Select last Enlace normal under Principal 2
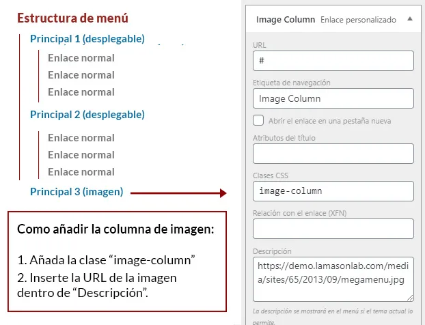Viewport: 425px width, 325px height. (81, 172)
